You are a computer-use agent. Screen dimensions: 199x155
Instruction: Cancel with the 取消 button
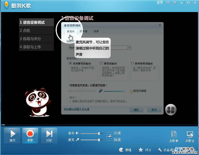pyautogui.click(x=154, y=110)
